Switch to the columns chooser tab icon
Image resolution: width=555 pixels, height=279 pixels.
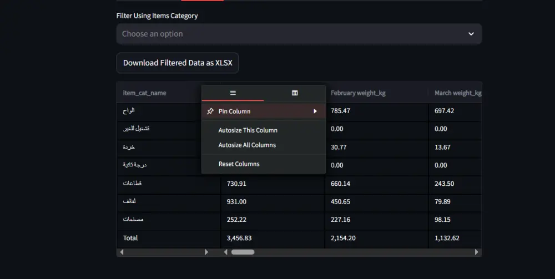point(295,93)
